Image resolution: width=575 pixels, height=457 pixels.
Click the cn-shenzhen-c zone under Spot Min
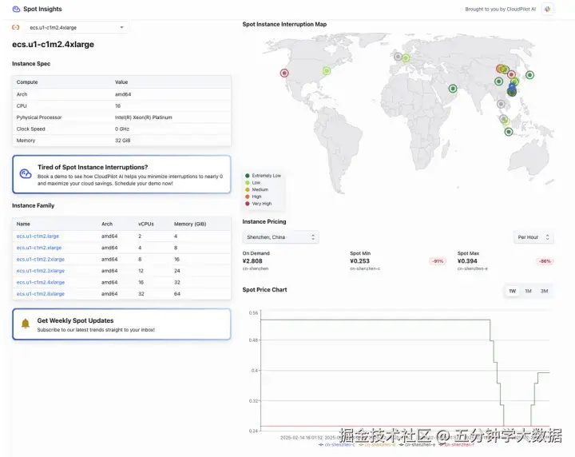pyautogui.click(x=365, y=268)
